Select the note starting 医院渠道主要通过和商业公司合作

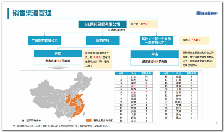point(198,59)
